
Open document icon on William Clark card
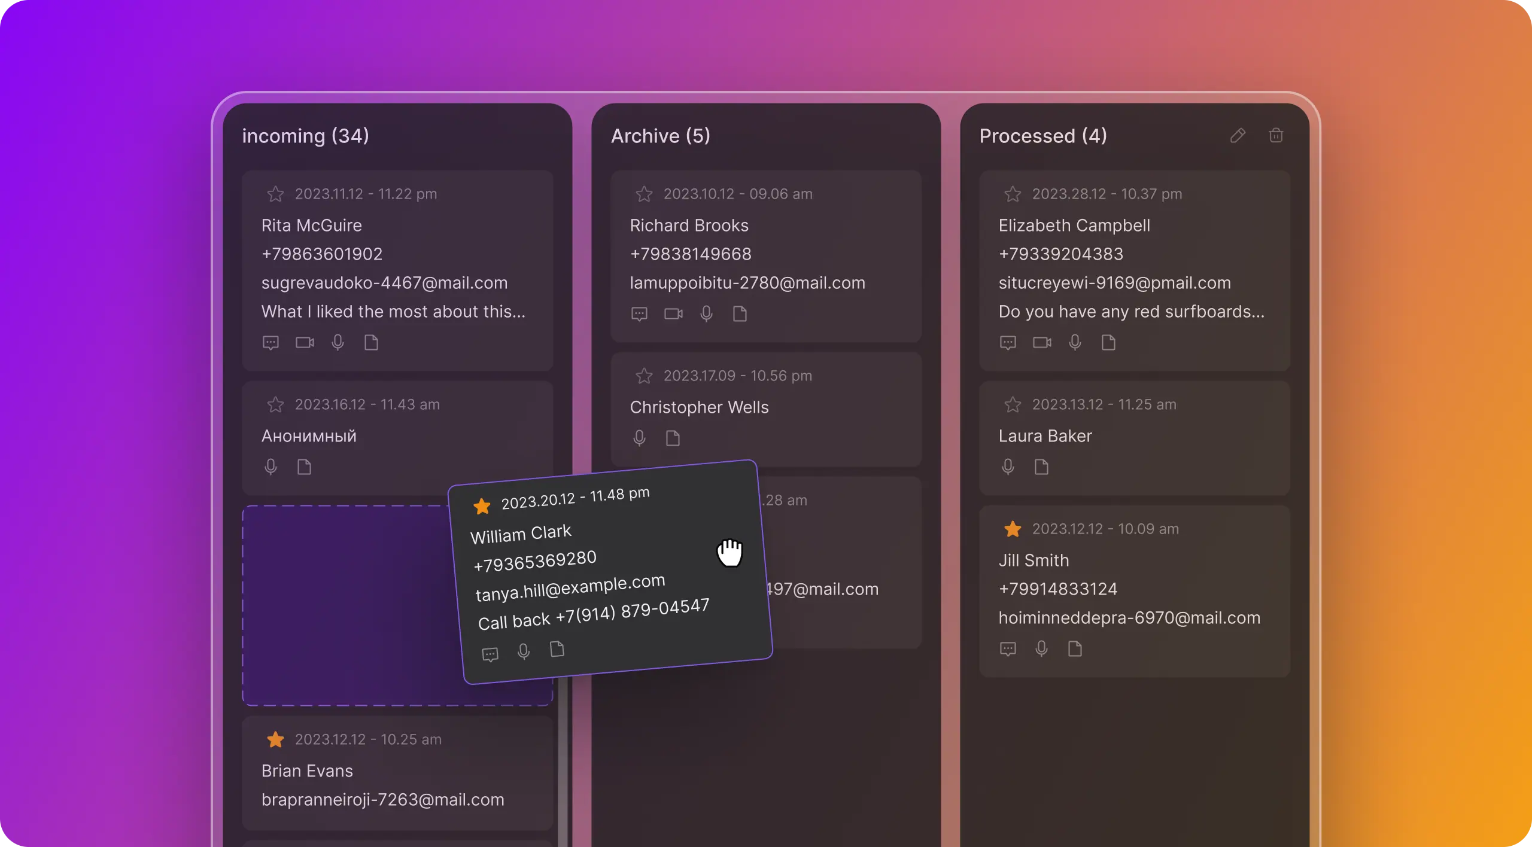point(557,648)
